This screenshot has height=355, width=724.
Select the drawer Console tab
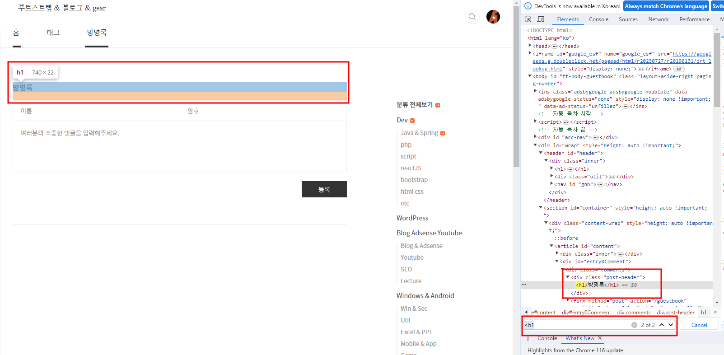click(547, 338)
